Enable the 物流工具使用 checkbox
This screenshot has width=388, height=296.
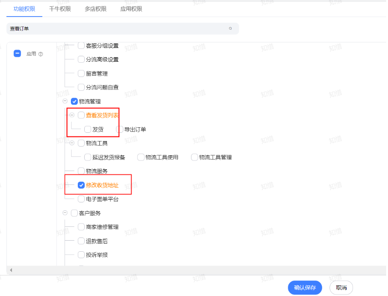tap(141, 157)
